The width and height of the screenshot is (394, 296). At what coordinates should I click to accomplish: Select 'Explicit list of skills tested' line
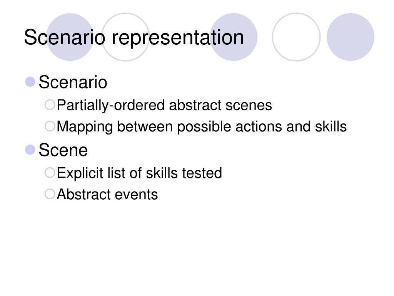pos(139,173)
